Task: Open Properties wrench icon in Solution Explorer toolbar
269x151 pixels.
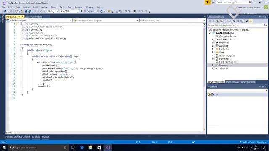Action: pyautogui.click(x=247, y=21)
